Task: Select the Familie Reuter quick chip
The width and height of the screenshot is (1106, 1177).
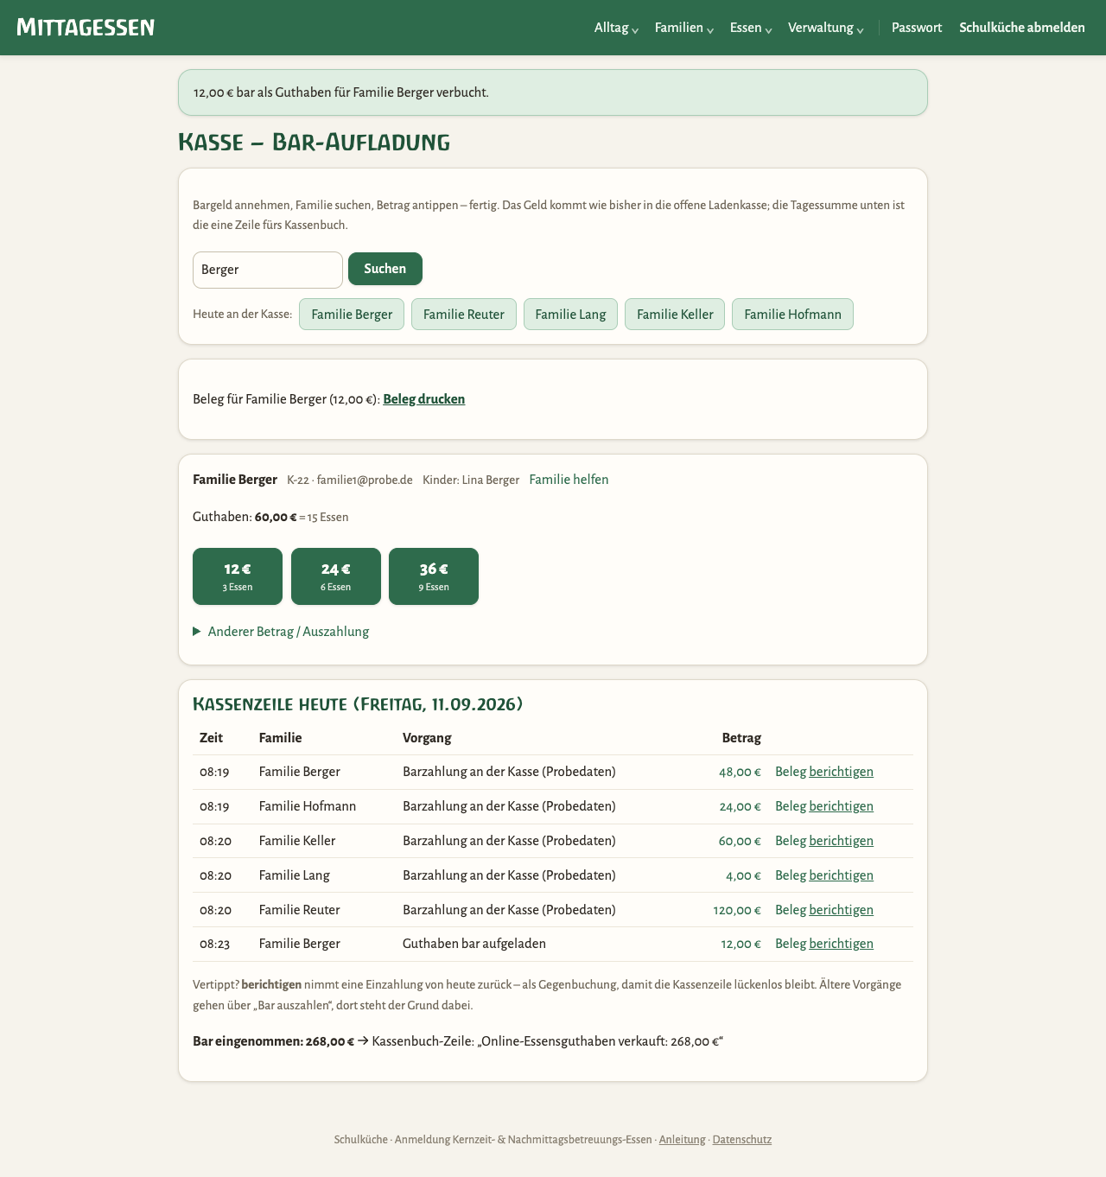Action: [464, 314]
